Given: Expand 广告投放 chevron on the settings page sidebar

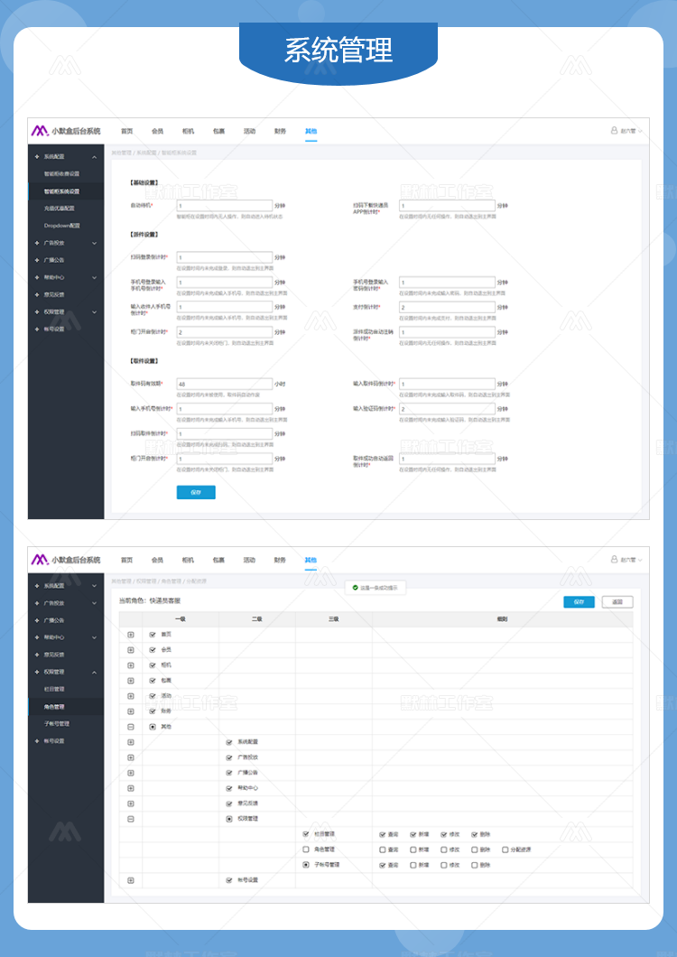Looking at the screenshot, I should [94, 243].
